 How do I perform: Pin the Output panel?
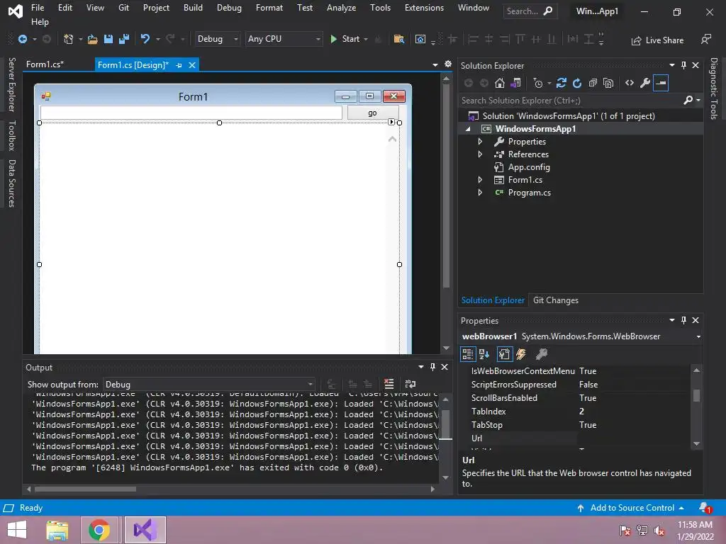[432, 367]
